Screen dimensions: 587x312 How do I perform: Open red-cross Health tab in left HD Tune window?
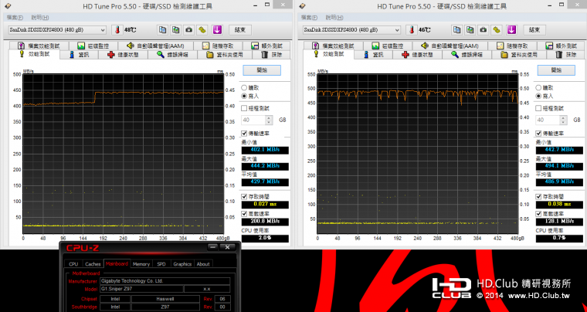click(x=123, y=55)
